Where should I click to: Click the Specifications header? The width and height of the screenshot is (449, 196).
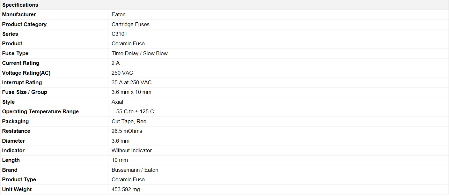pos(20,5)
